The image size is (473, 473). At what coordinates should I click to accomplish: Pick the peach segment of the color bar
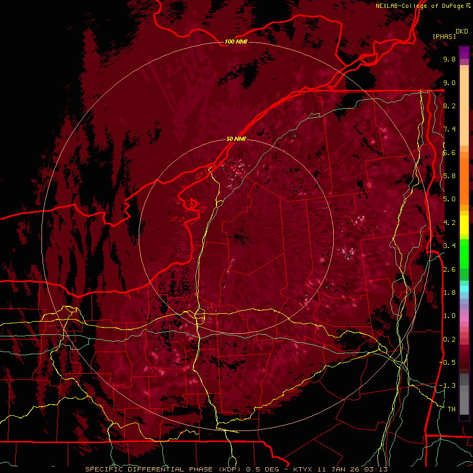464,109
